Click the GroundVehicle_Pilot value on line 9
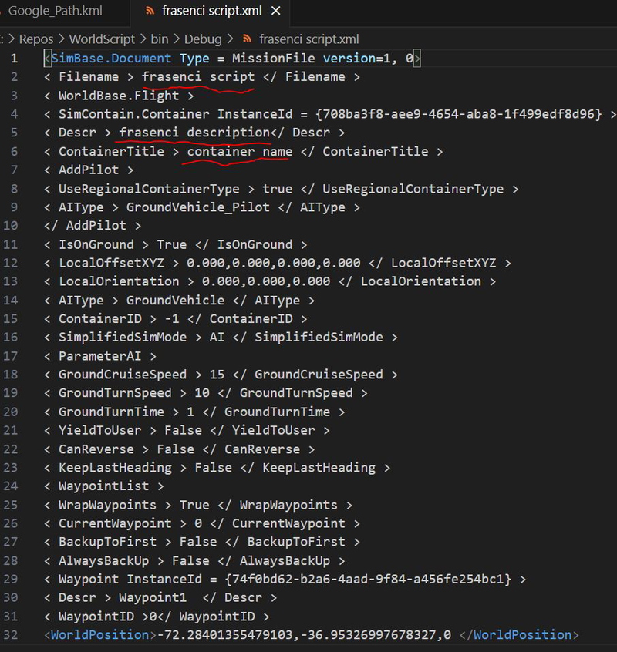Viewport: 617px width, 652px height. tap(198, 207)
